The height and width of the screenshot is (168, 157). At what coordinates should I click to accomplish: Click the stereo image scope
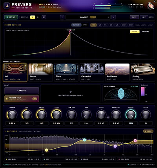121,94
